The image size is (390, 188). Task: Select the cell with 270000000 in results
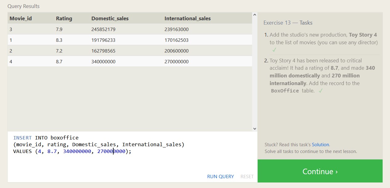(x=176, y=62)
